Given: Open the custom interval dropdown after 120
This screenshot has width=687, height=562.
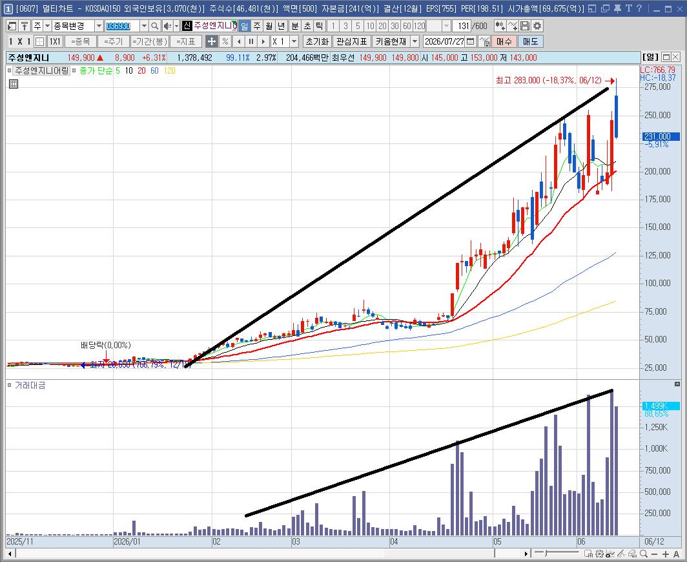Looking at the screenshot, I should click(x=446, y=26).
